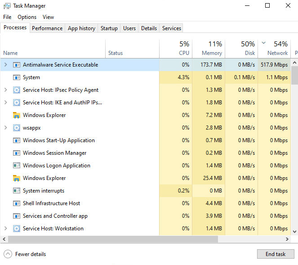Click the Antimalware Service Executable process icon
Viewport: 298px width, 265px height.
[x=17, y=65]
